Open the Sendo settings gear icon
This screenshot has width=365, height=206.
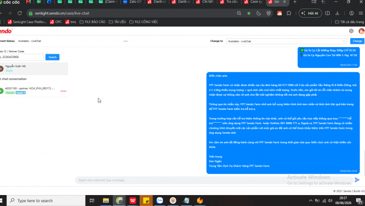(351, 31)
